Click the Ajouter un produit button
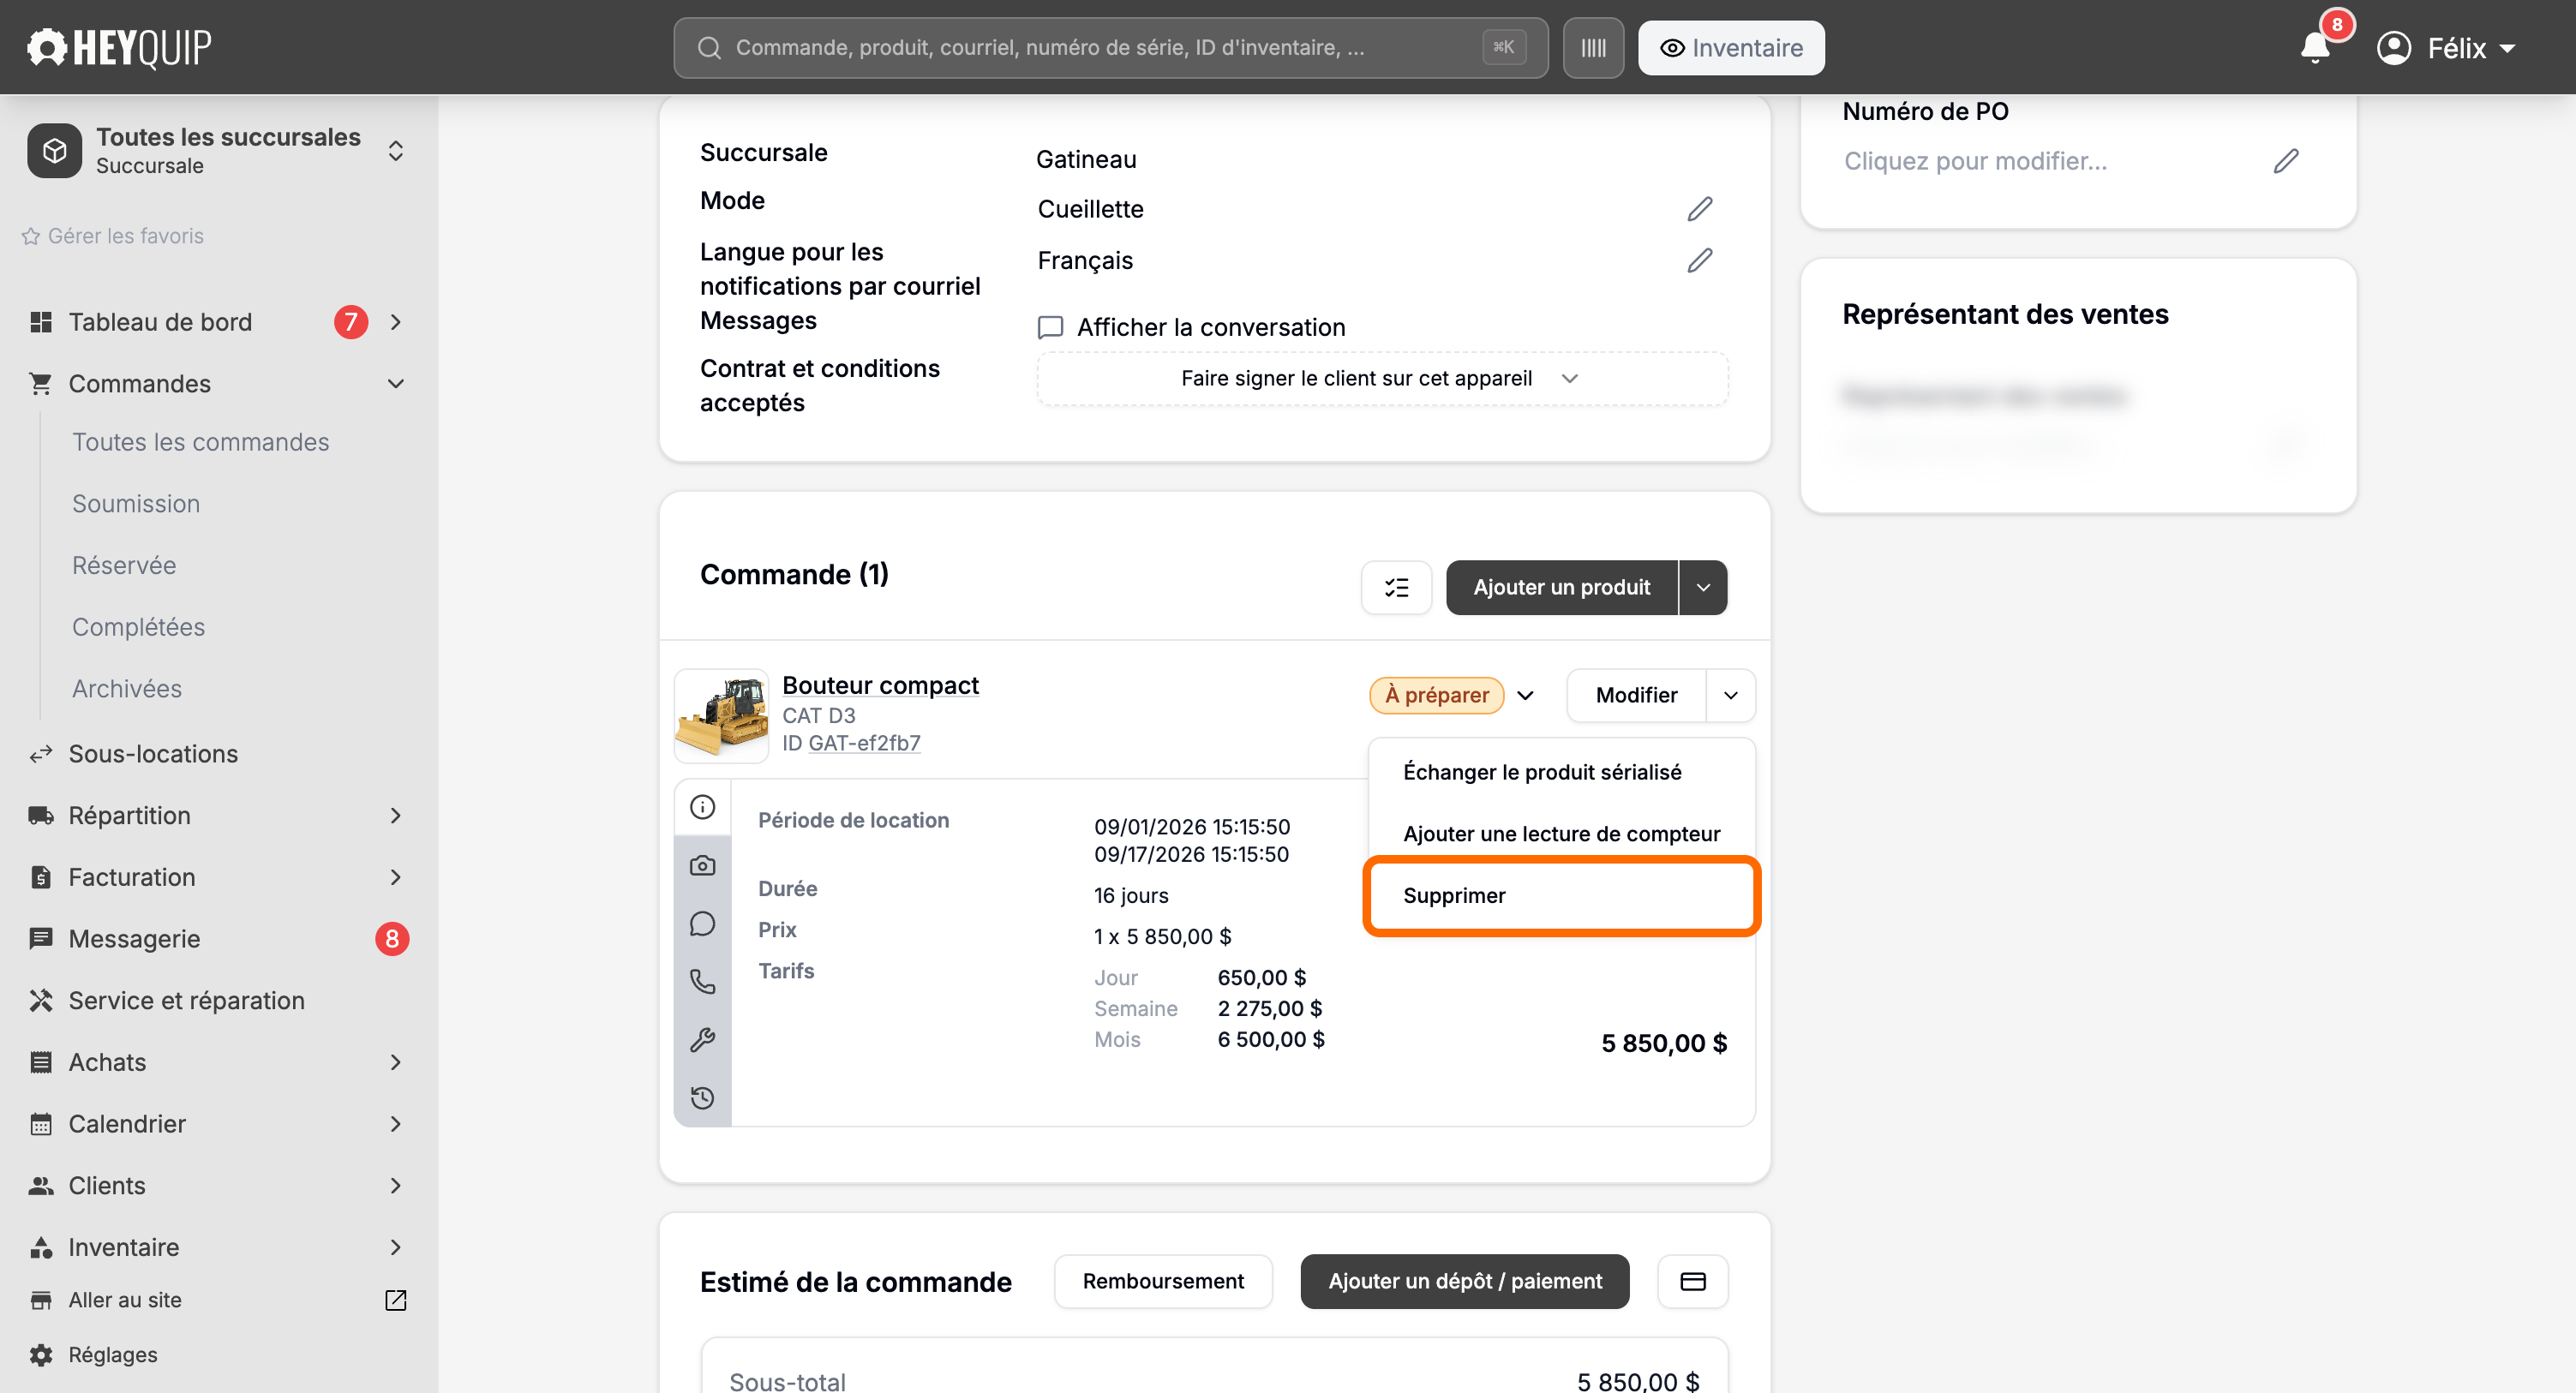Image resolution: width=2576 pixels, height=1393 pixels. pyautogui.click(x=1561, y=588)
